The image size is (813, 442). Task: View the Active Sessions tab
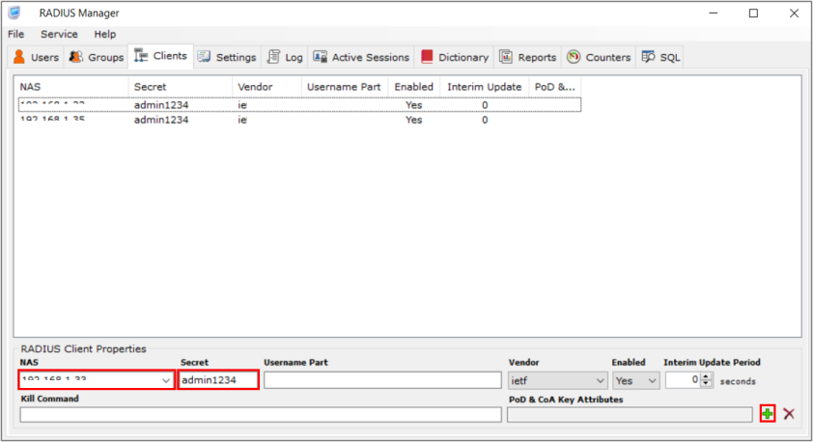(361, 57)
